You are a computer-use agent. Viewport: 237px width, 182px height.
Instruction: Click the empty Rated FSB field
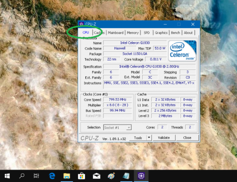click(117, 116)
